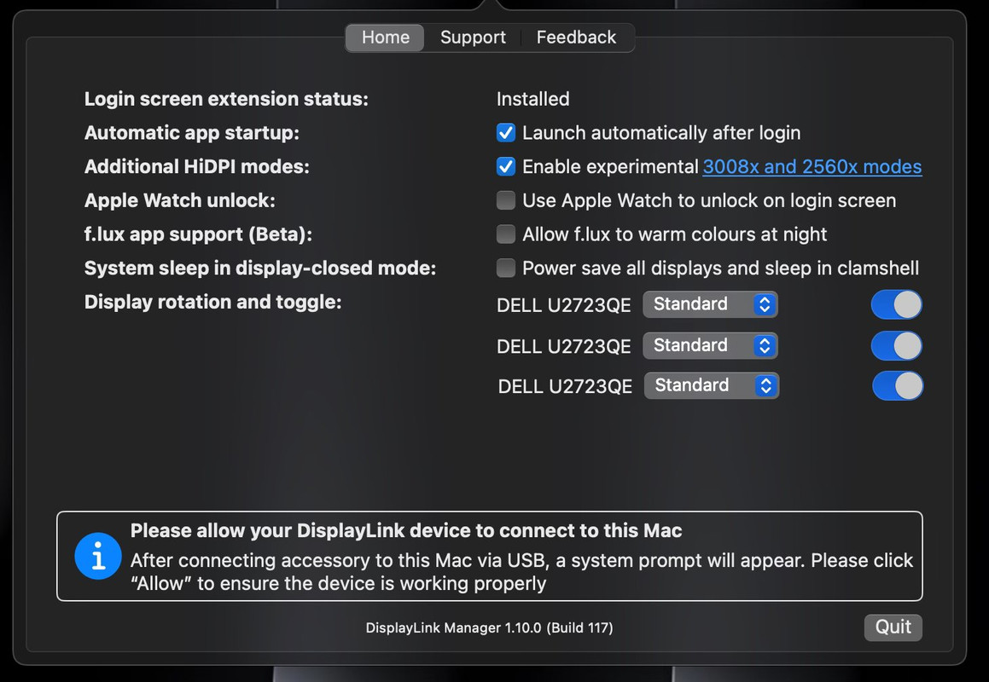Enable Use Apple Watch to unlock checkbox
The width and height of the screenshot is (989, 682).
coord(506,200)
